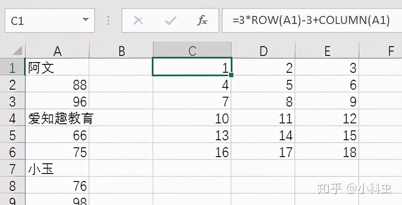
Task: Select cell D2 with value 5
Action: pos(263,84)
